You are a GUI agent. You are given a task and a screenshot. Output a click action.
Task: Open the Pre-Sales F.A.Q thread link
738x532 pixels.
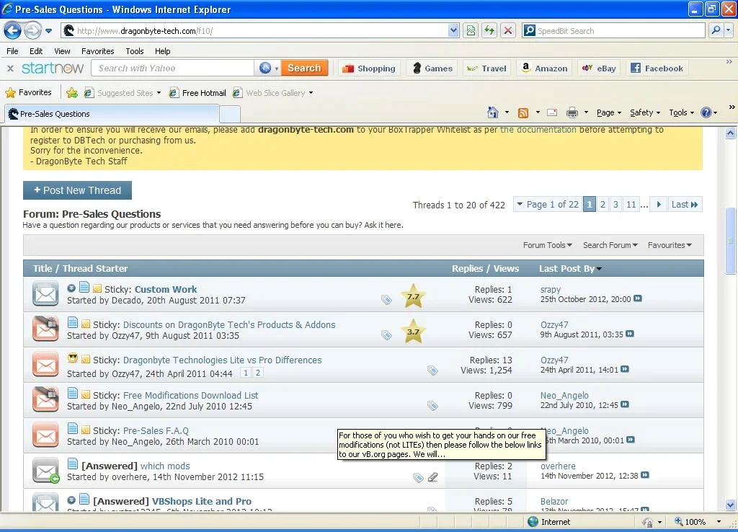(156, 430)
